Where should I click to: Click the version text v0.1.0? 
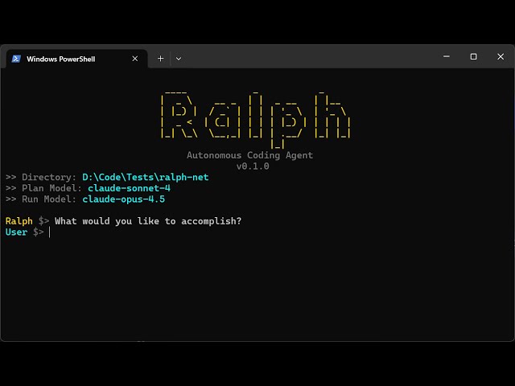253,166
